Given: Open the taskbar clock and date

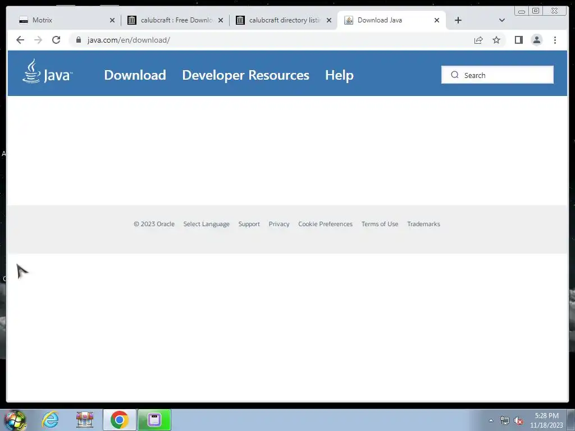Looking at the screenshot, I should [546, 420].
